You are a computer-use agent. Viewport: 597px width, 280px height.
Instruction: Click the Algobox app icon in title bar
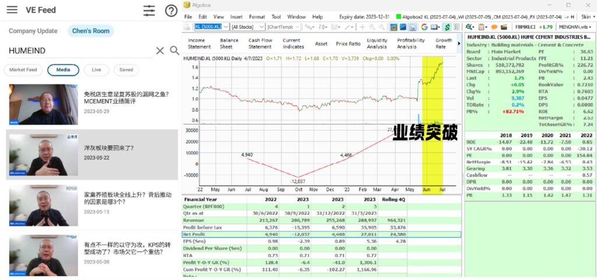187,5
